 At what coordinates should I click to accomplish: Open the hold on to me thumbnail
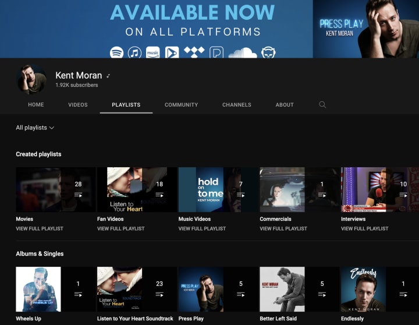(x=218, y=190)
